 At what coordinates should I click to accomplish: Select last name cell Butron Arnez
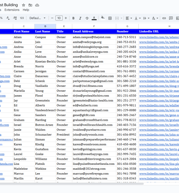click(x=45, y=125)
